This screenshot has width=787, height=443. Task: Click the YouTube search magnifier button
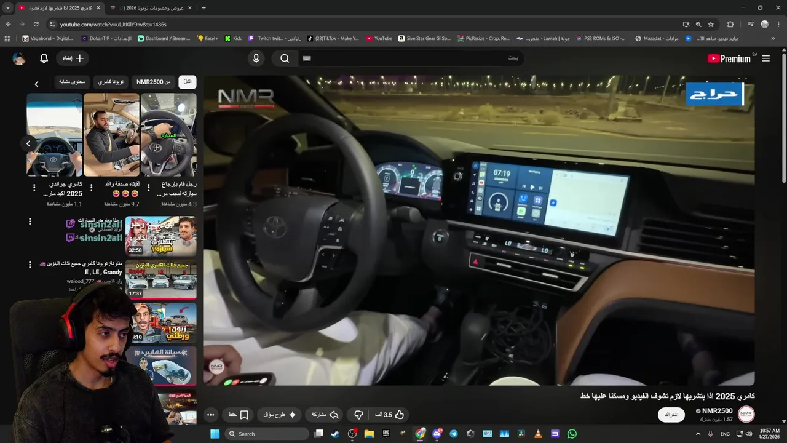[x=285, y=58]
